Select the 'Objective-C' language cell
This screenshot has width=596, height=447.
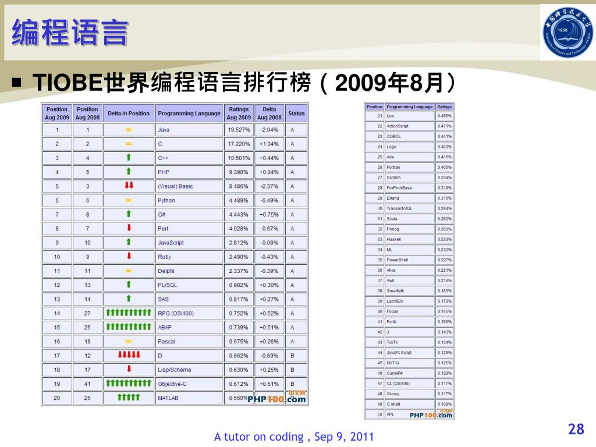click(x=189, y=384)
